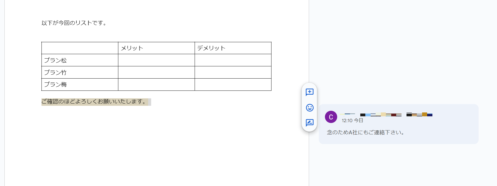Place the cursor in the プラン梅 cell
Image resolution: width=497 pixels, height=186 pixels.
[80, 84]
